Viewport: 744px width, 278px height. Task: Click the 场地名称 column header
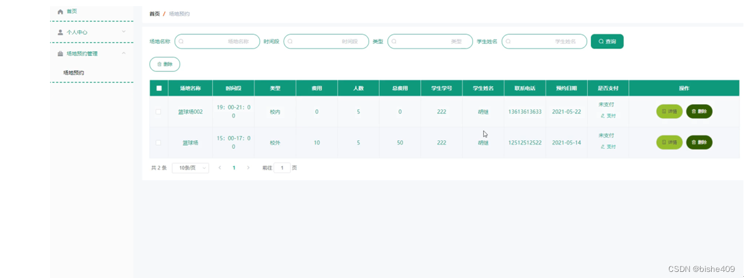[x=190, y=88]
